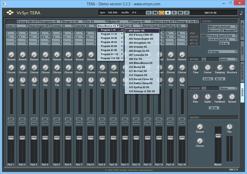
Task: Open the Reverb type dropdown
Action: (228, 59)
